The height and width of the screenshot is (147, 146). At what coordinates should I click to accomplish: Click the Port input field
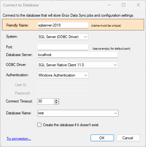tap(63, 47)
